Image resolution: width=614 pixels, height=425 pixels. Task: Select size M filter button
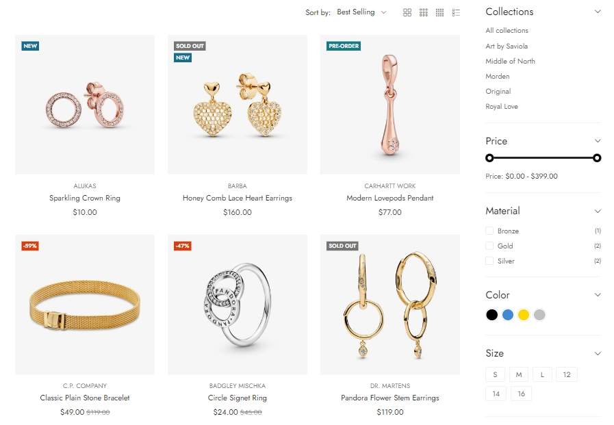519,374
